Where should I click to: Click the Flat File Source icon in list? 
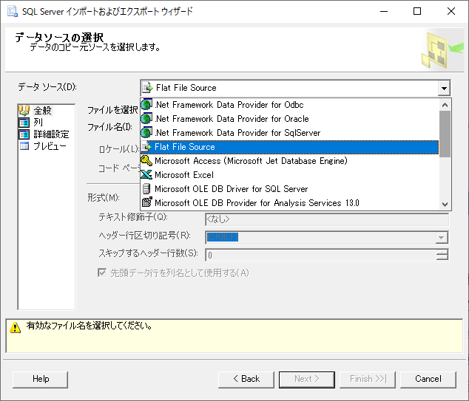146,147
